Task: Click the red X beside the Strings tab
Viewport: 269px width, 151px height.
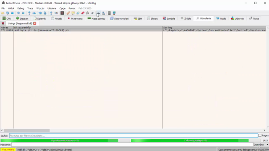Action: [3, 23]
